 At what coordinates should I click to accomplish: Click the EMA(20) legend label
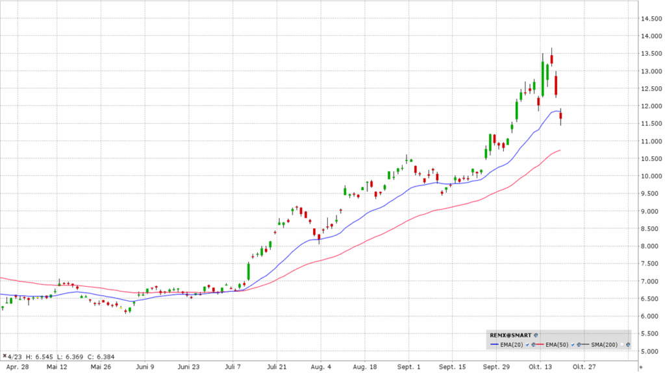513,344
